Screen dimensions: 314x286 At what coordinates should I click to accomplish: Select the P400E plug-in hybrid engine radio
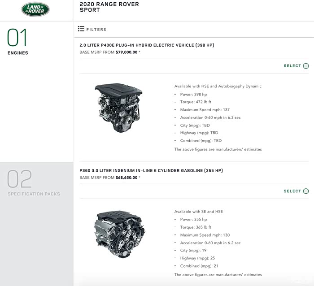306,66
